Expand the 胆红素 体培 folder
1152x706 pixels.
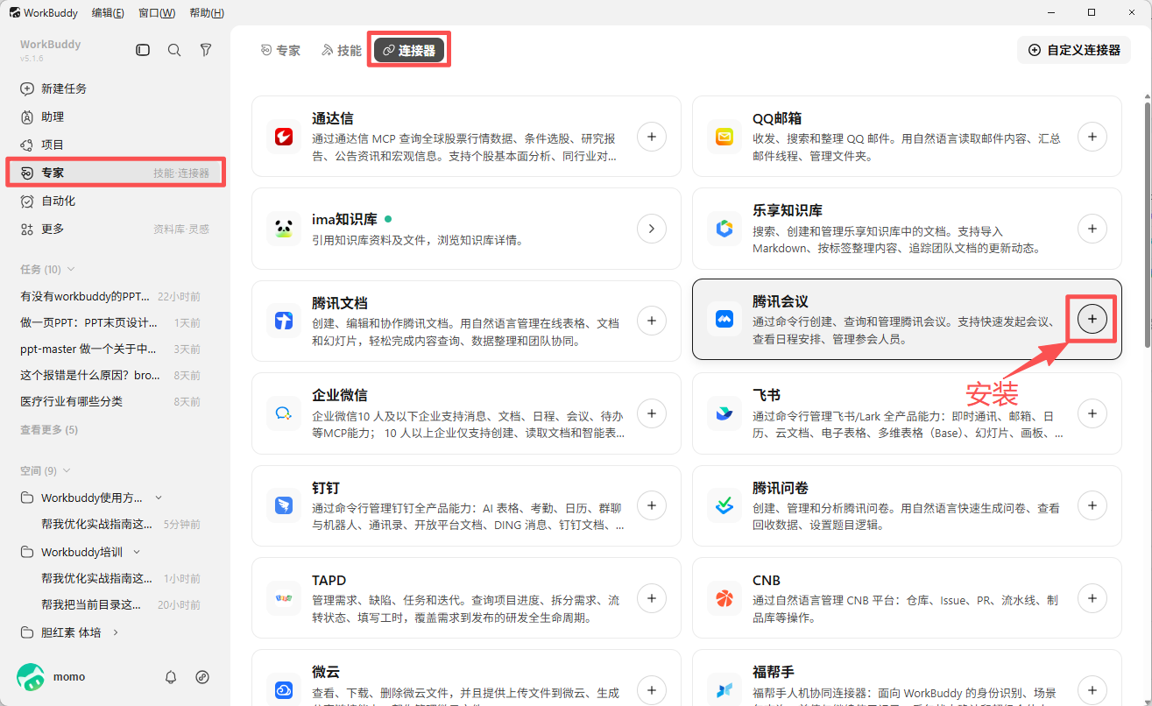click(x=116, y=632)
